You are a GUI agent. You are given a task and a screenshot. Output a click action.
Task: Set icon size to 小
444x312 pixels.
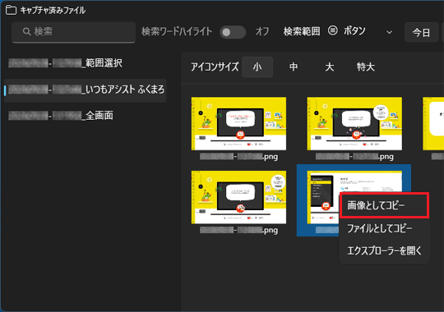(x=257, y=67)
